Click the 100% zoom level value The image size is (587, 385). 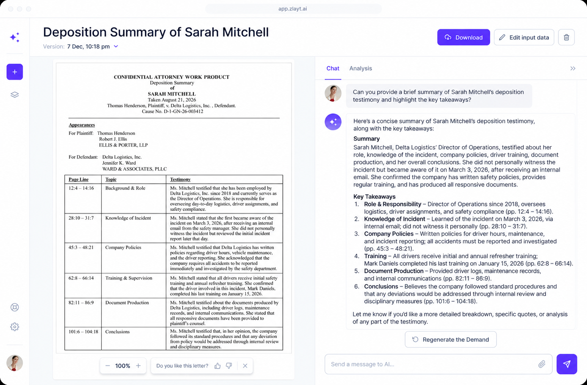click(x=123, y=366)
